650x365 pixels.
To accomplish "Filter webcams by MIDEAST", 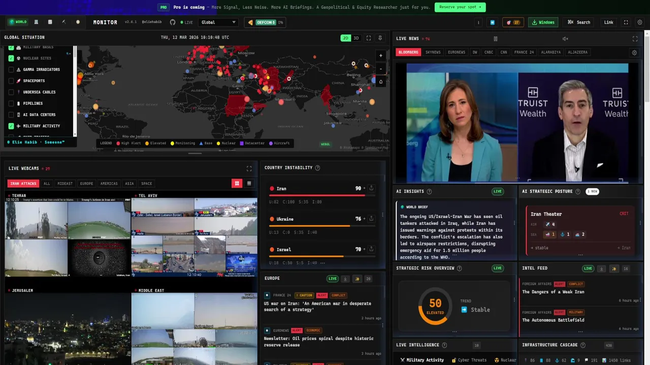I will click(65, 184).
